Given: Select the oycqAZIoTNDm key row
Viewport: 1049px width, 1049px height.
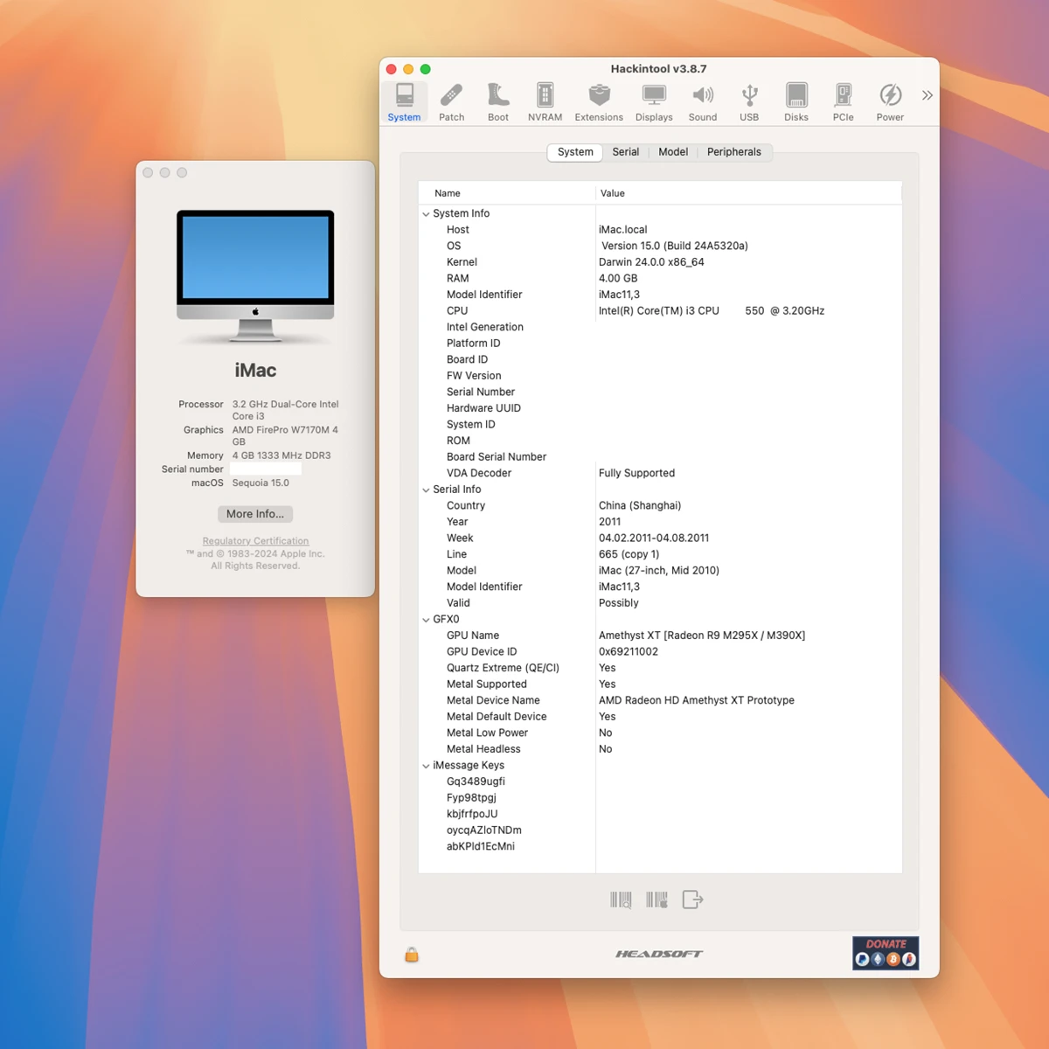Looking at the screenshot, I should click(660, 830).
